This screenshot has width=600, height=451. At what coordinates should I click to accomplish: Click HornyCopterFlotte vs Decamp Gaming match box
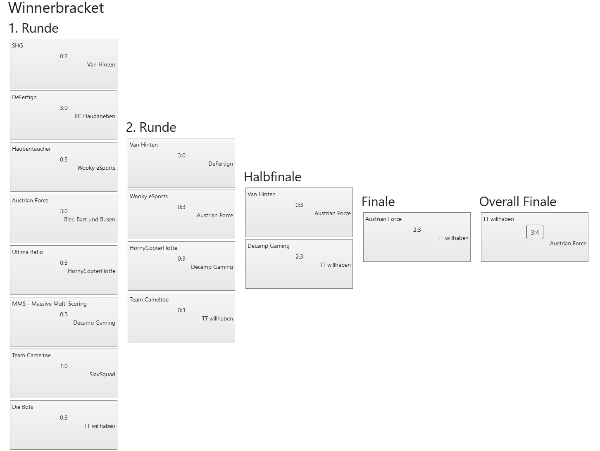[181, 266]
